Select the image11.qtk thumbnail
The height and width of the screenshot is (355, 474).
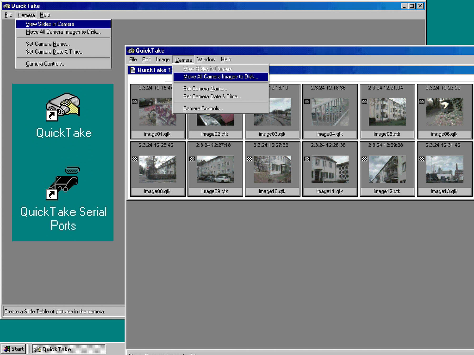pyautogui.click(x=330, y=169)
